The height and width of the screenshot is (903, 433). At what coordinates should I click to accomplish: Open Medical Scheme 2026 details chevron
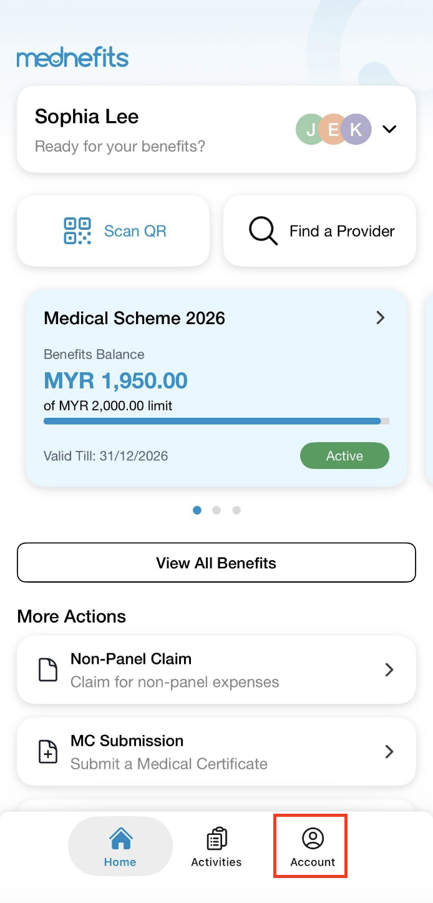(x=380, y=318)
